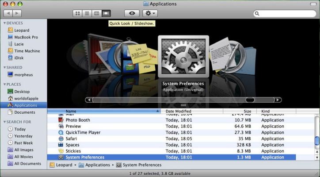Go back with the Back arrow button
This screenshot has height=177, width=320.
click(x=8, y=13)
